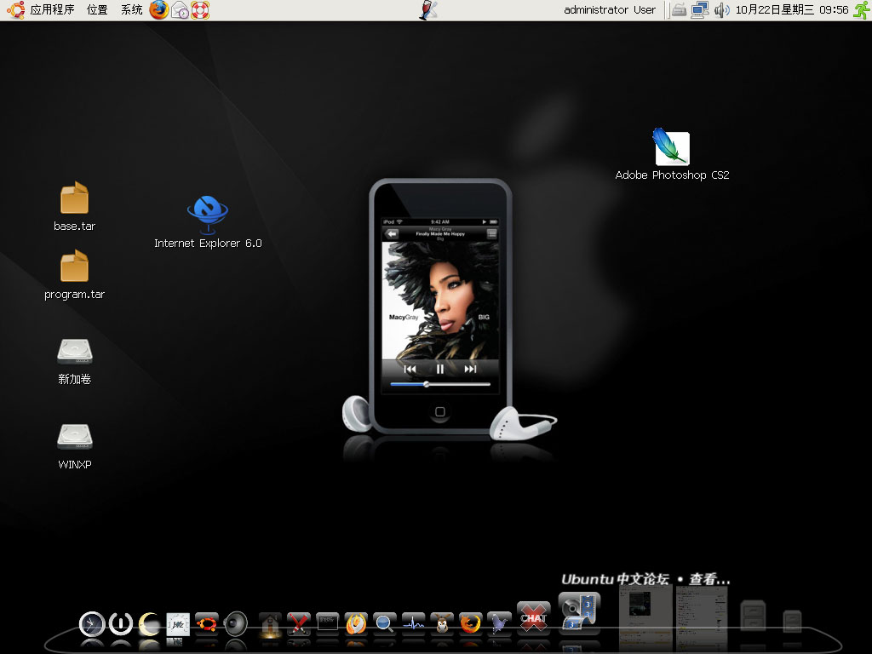The width and height of the screenshot is (872, 654).
Task: Open the lifebuoy help icon in top panel
Action: click(200, 10)
